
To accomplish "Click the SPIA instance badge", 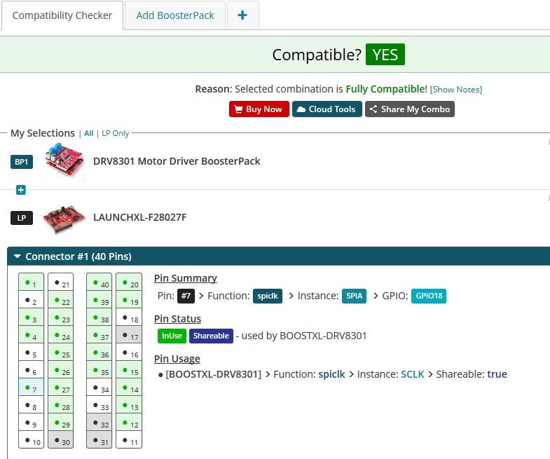I will coord(354,296).
